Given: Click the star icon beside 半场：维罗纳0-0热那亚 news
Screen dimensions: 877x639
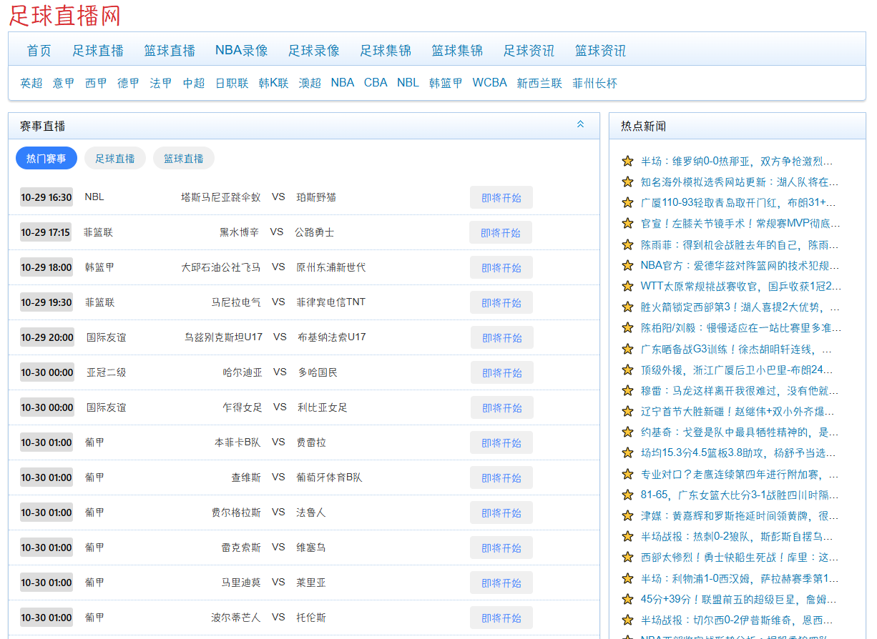Looking at the screenshot, I should [627, 162].
